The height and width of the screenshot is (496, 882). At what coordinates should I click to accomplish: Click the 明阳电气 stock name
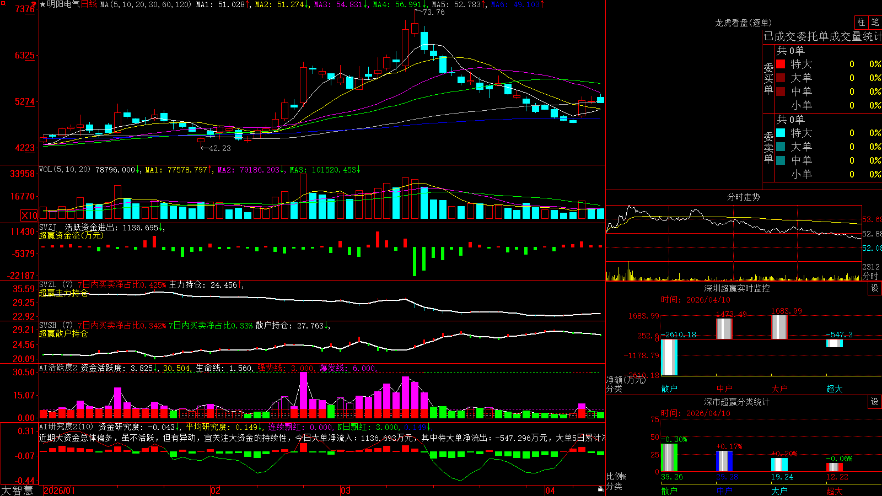pos(63,4)
